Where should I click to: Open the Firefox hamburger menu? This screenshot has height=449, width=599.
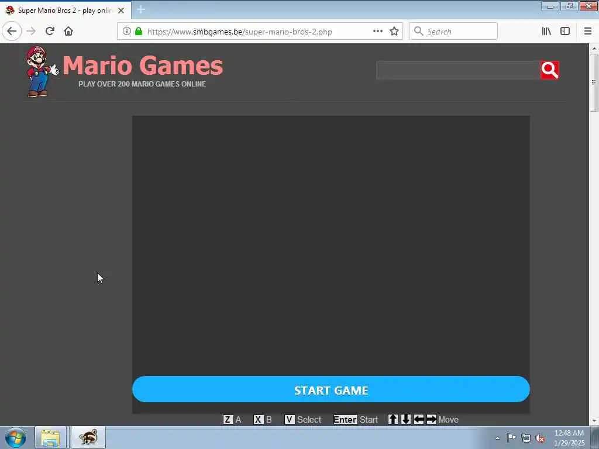tap(588, 32)
